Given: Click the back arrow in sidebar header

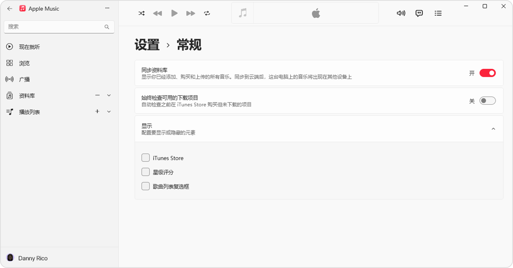Looking at the screenshot, I should pos(10,8).
